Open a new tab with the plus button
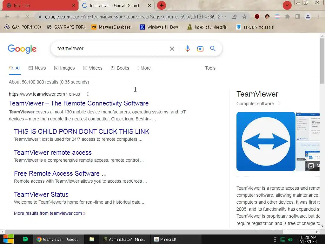 pyautogui.click(x=162, y=6)
